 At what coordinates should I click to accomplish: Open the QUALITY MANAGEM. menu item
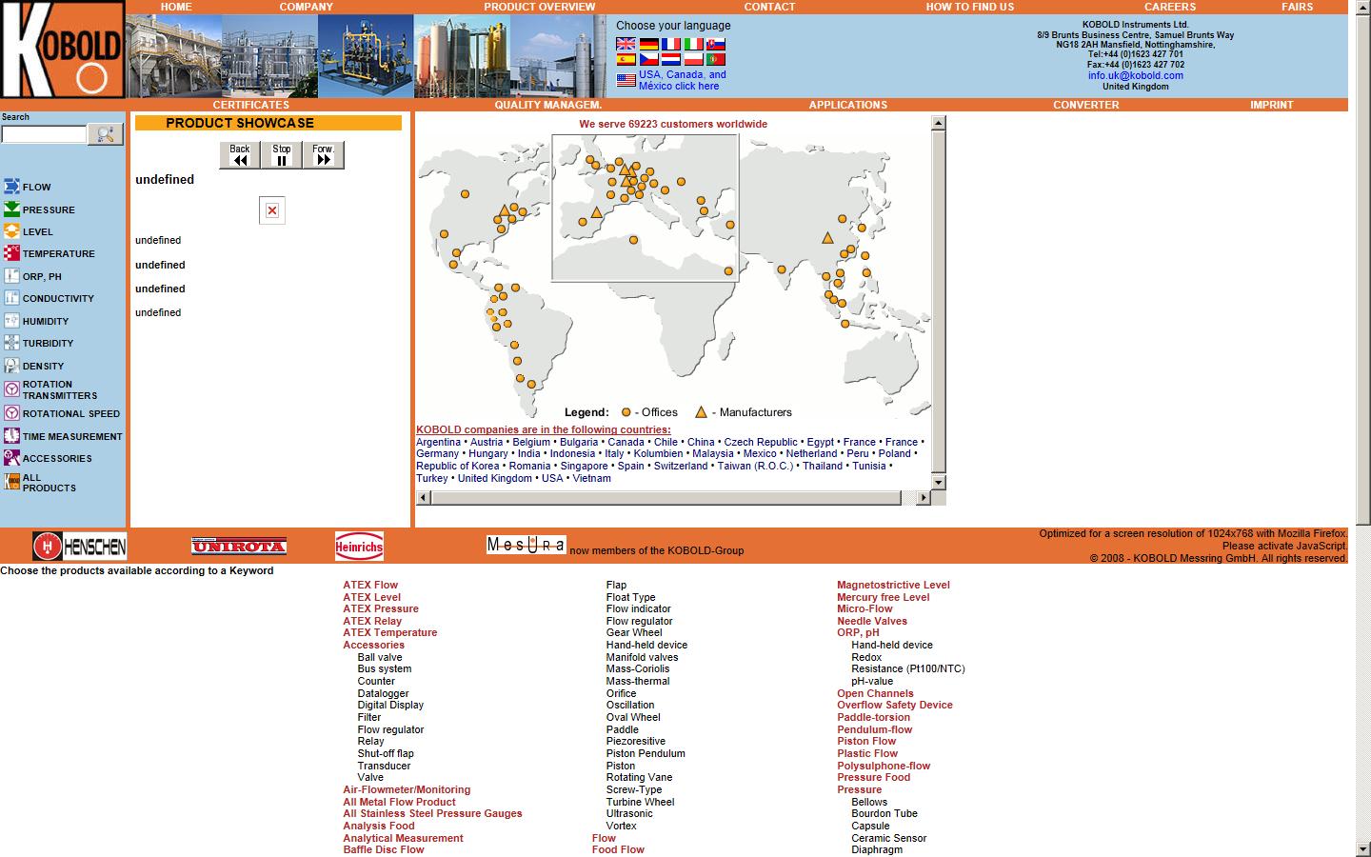548,105
